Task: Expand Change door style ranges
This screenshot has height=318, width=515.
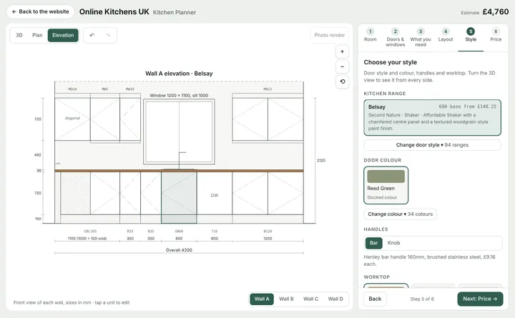Action: point(432,145)
